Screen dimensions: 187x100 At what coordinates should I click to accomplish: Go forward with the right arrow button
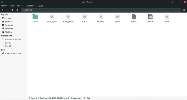coord(8,10)
